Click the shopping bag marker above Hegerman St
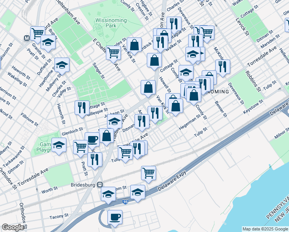 pos(176,106)
